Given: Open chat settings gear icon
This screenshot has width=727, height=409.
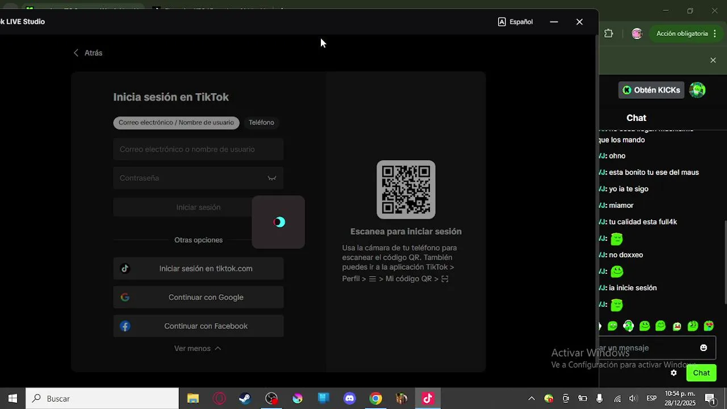Looking at the screenshot, I should (674, 373).
